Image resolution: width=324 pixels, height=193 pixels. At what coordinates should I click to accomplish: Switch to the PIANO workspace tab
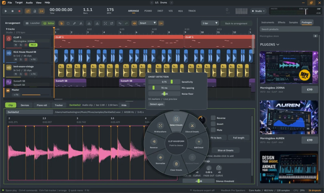[148, 11]
